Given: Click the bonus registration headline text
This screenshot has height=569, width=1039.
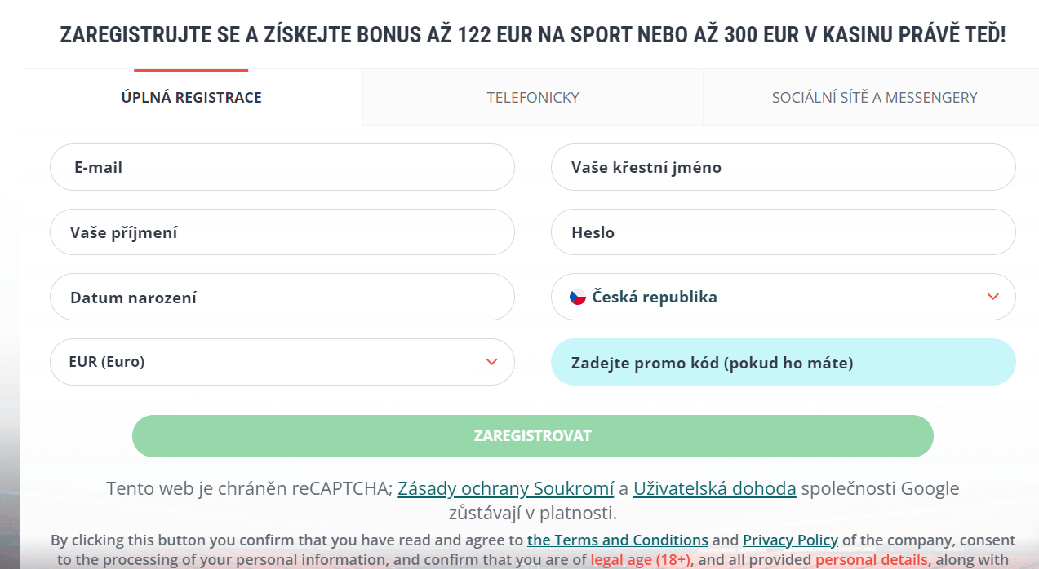Looking at the screenshot, I should 532,36.
